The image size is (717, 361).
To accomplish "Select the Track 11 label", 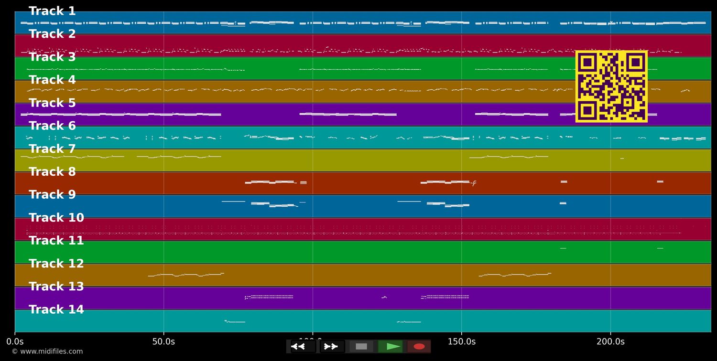I will pos(56,241).
